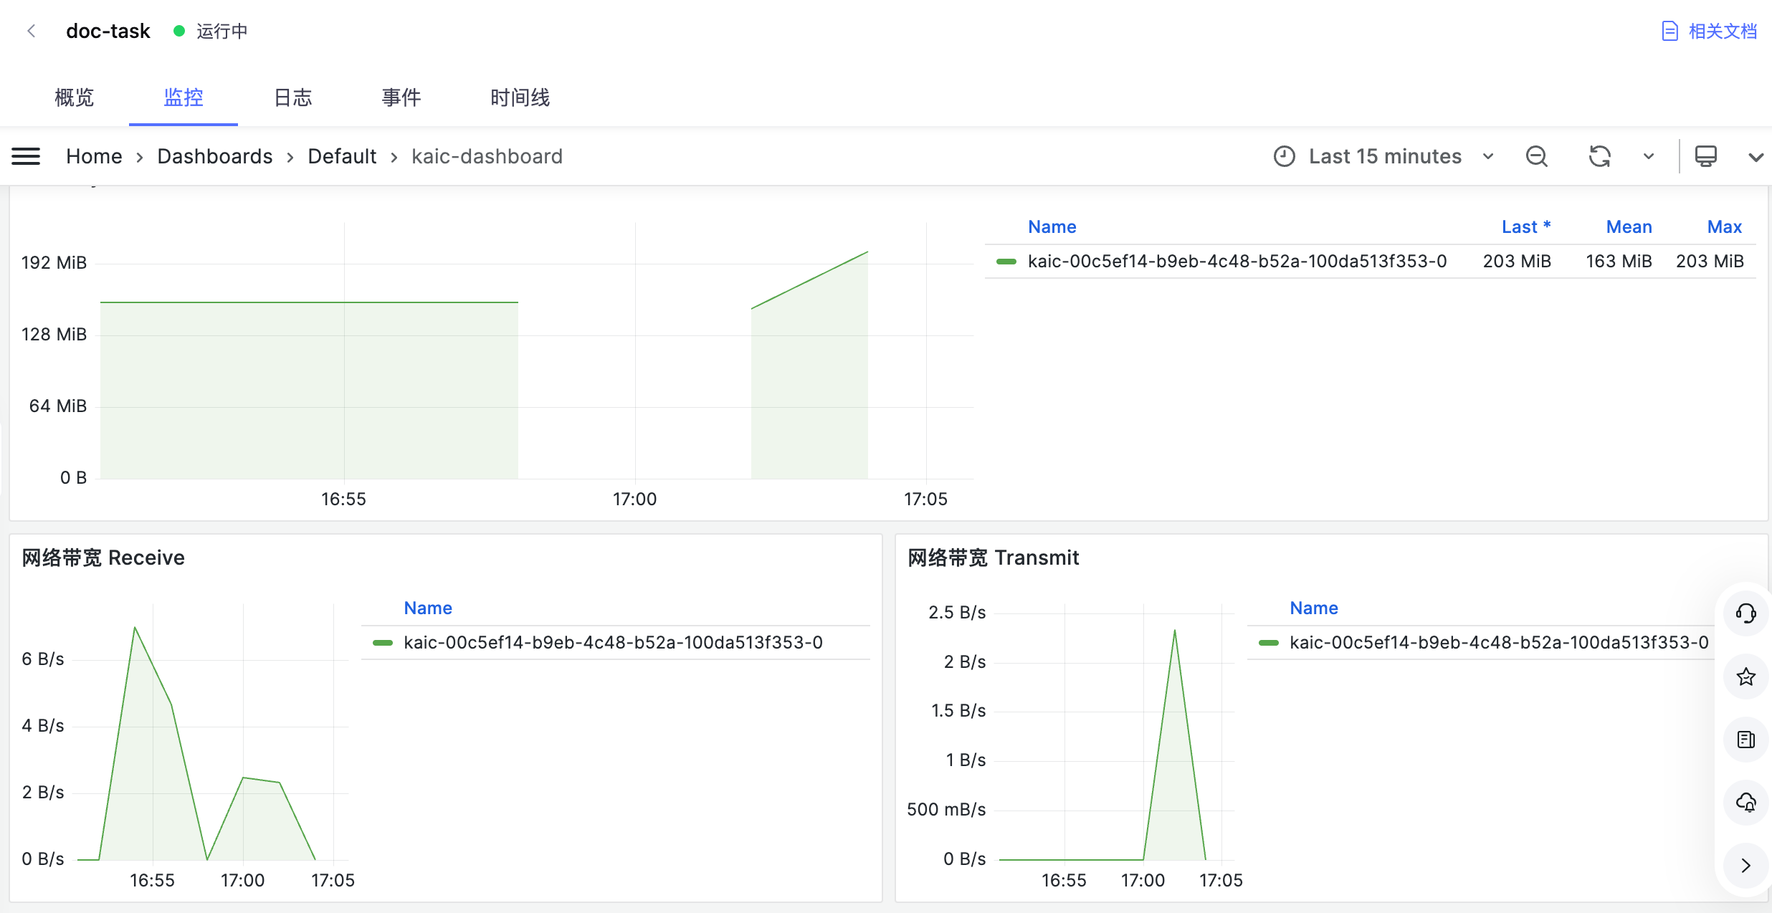Click the cloud notification bell icon
This screenshot has width=1772, height=913.
coord(1745,803)
